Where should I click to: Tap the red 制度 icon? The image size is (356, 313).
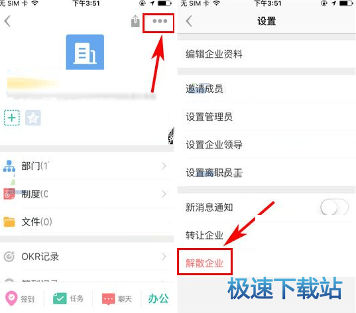9,194
